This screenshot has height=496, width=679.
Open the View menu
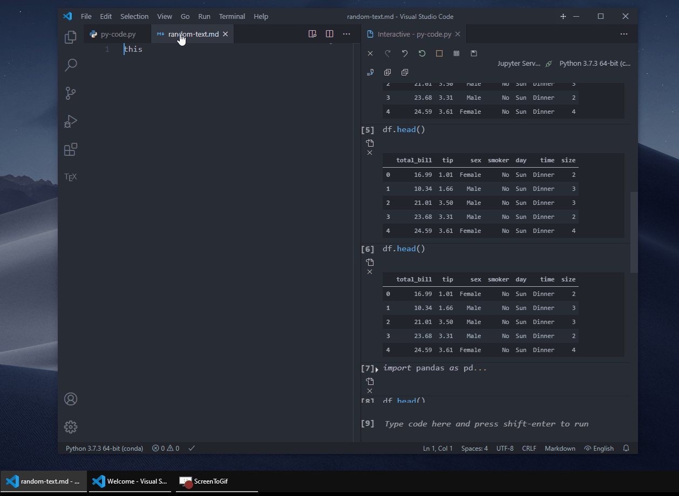click(165, 16)
